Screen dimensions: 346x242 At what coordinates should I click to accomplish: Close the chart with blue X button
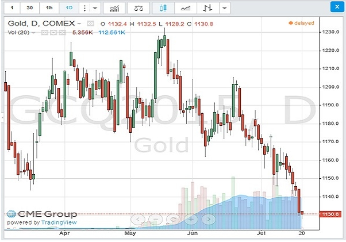337,7
